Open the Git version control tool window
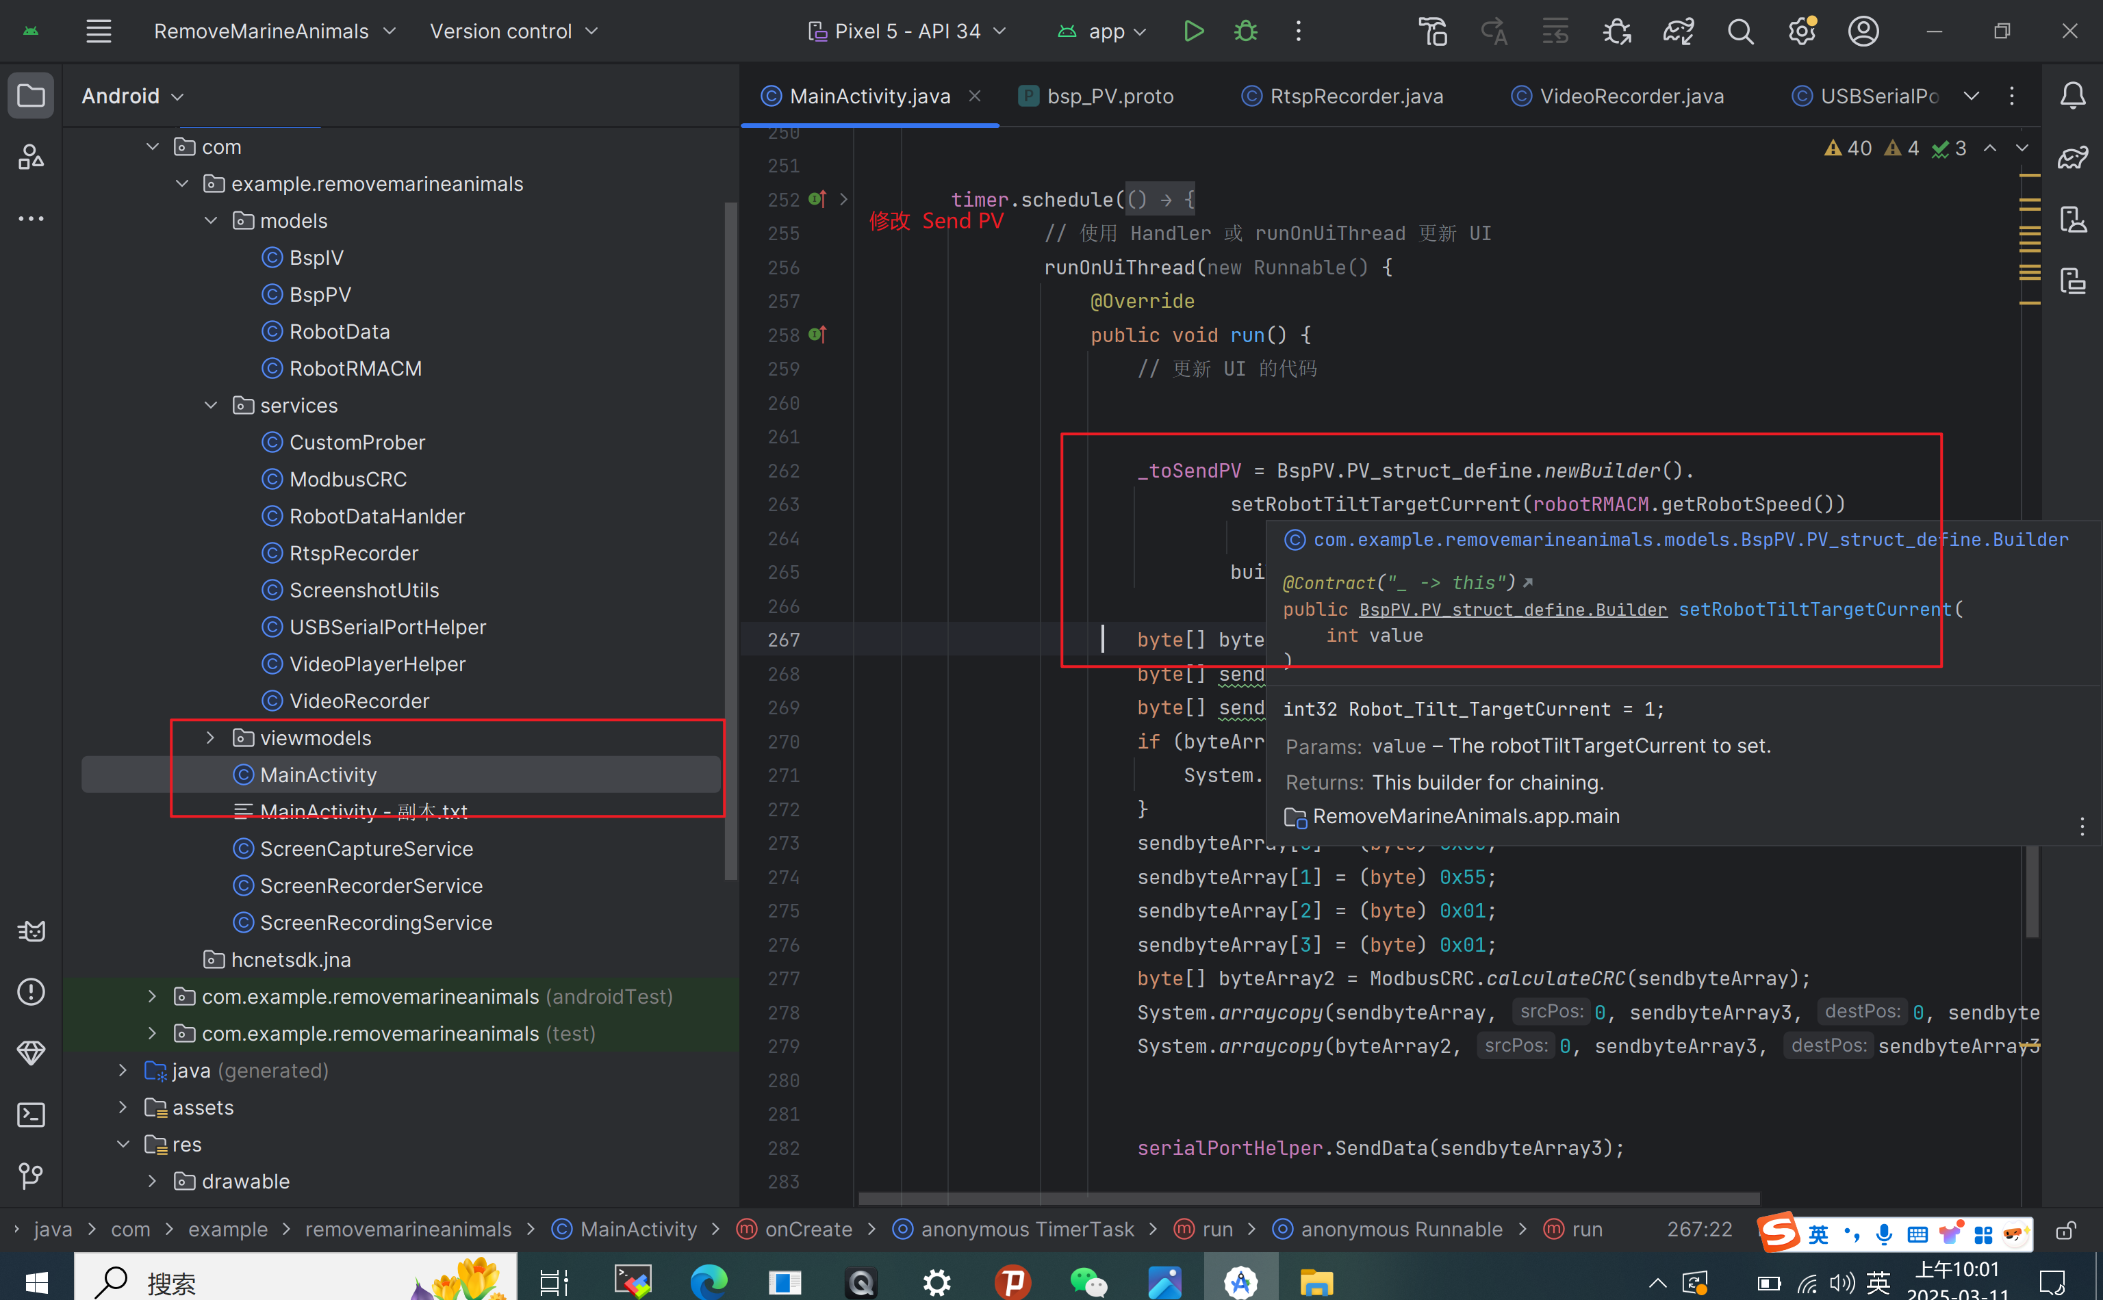This screenshot has height=1300, width=2103. pyautogui.click(x=31, y=1175)
